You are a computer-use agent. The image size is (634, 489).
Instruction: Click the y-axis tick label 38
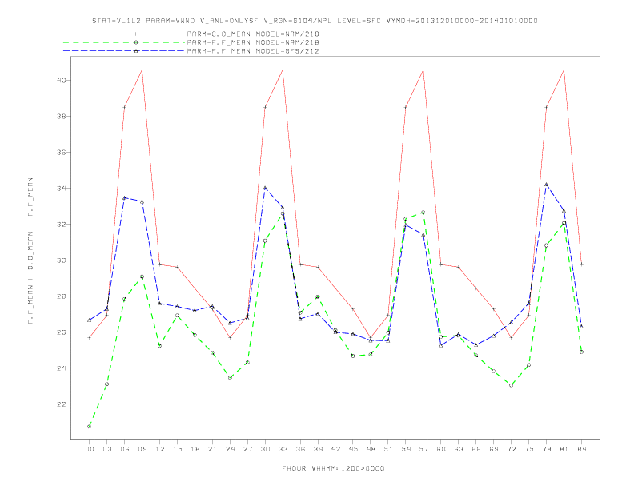pos(61,116)
